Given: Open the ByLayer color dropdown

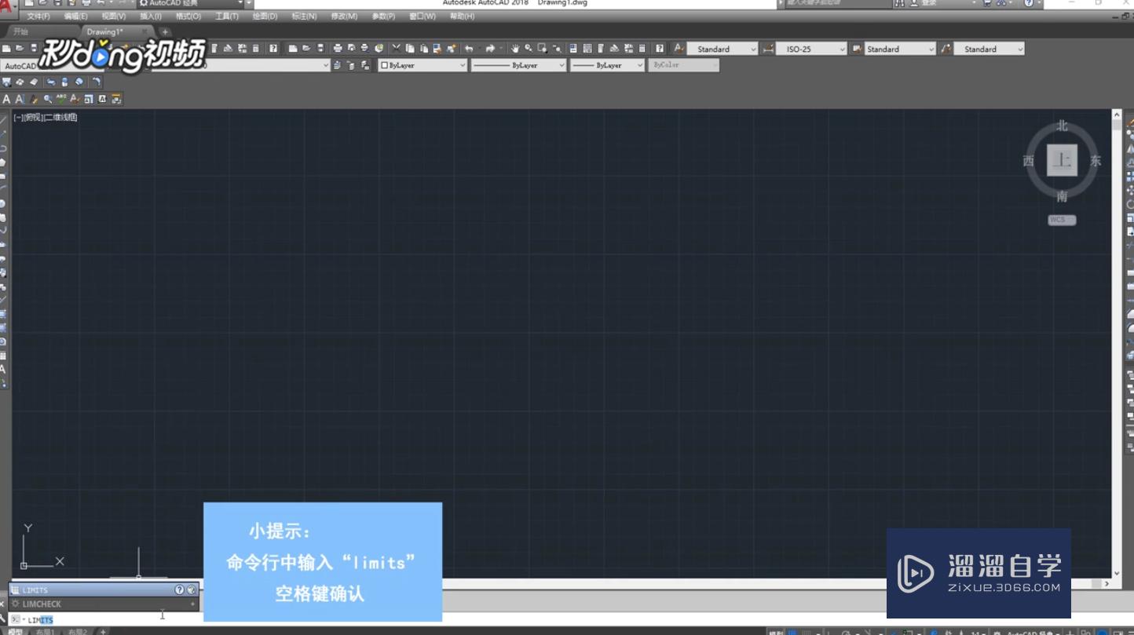Looking at the screenshot, I should [x=423, y=65].
